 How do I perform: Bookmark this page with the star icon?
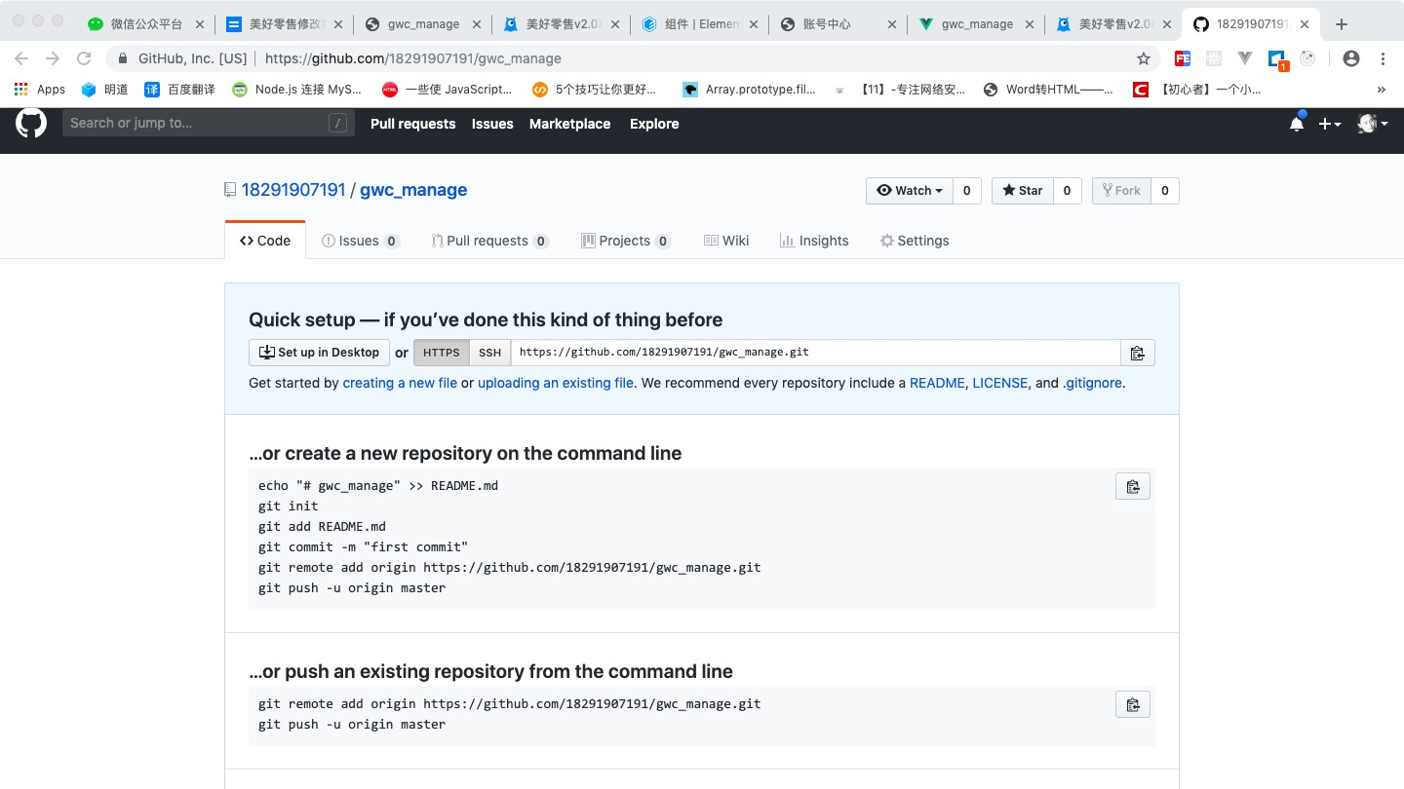pyautogui.click(x=1144, y=58)
